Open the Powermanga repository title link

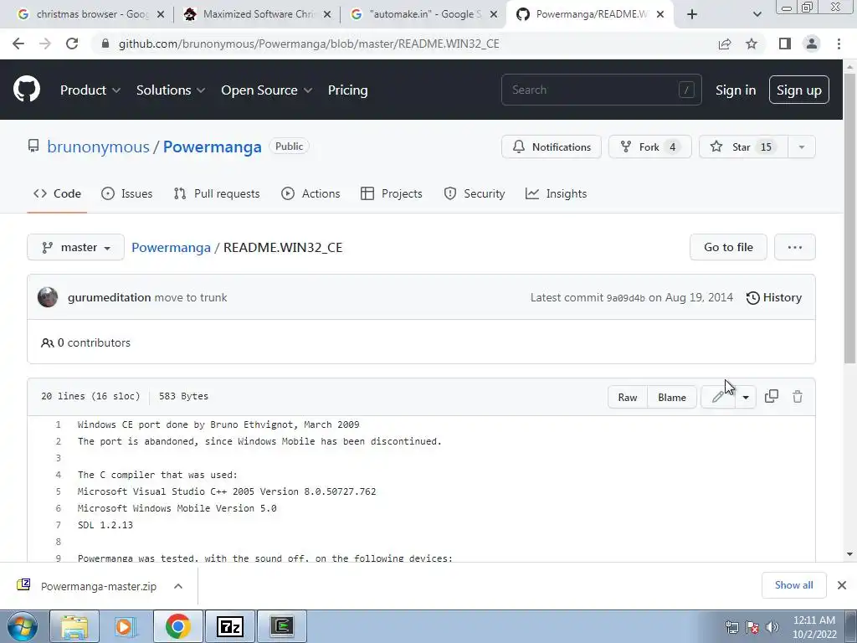click(212, 147)
